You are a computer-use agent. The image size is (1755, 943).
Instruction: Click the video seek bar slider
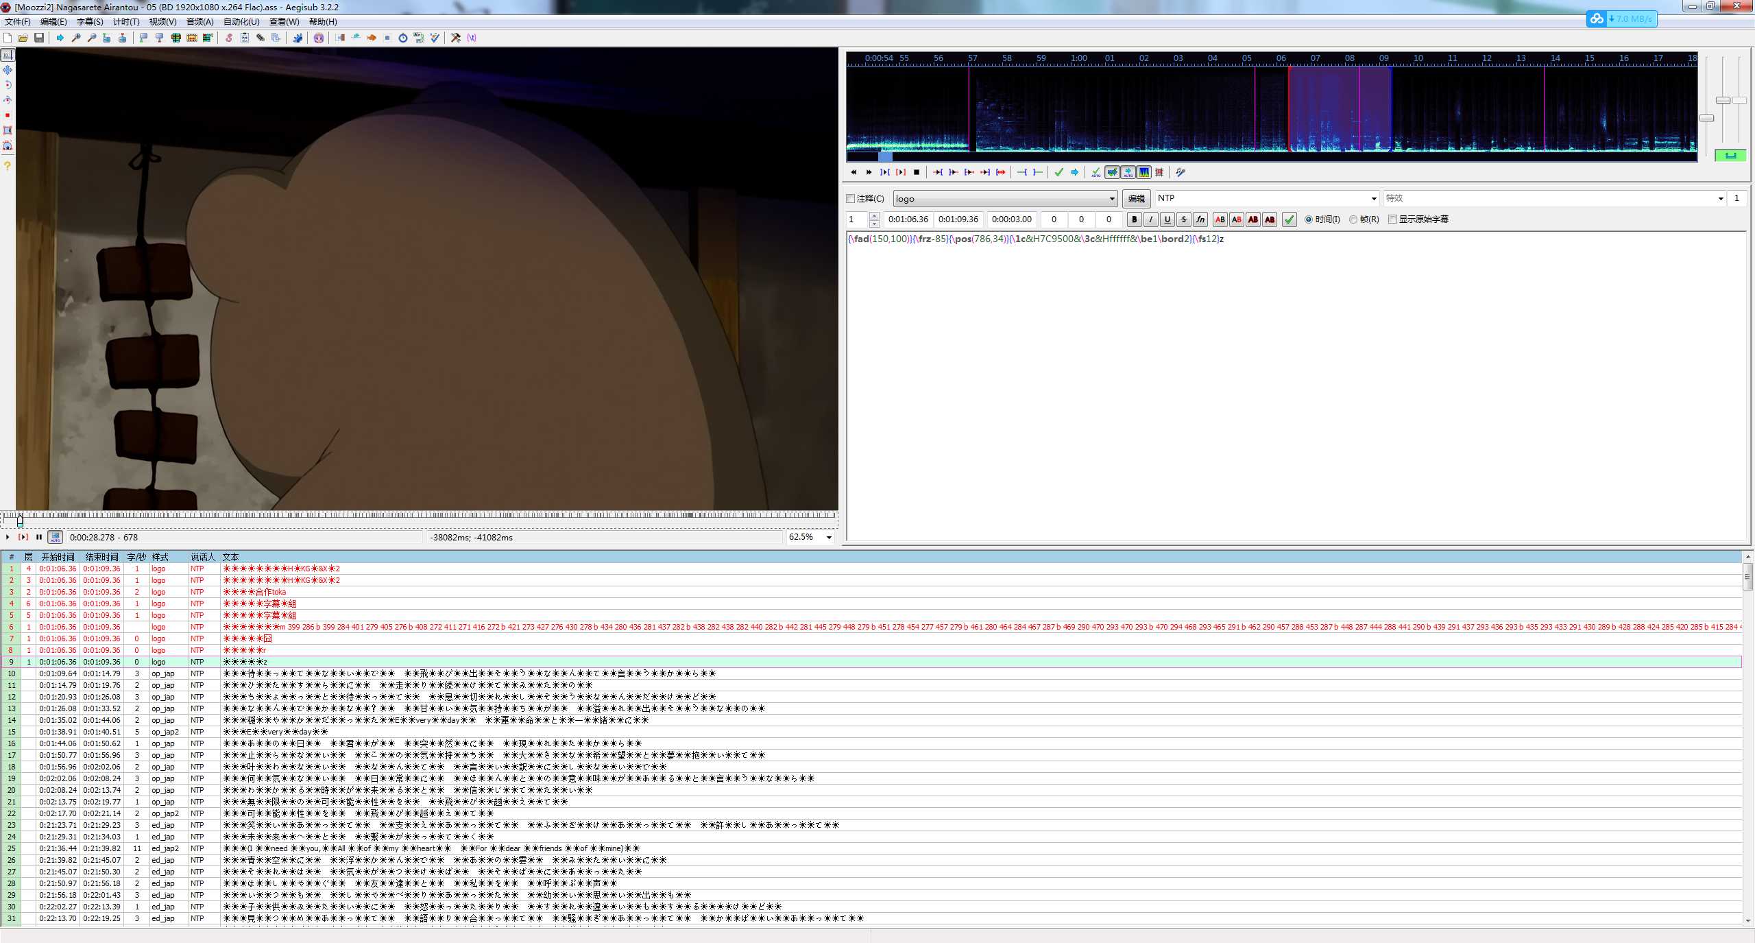point(20,522)
